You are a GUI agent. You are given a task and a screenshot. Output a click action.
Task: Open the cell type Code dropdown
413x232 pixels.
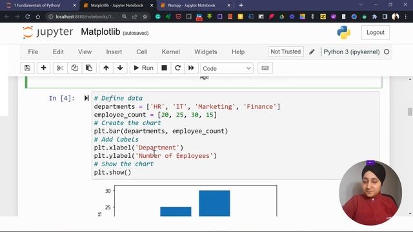click(227, 68)
